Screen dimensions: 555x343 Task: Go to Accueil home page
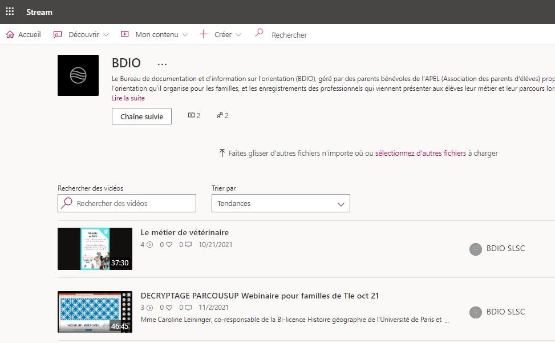pos(23,34)
